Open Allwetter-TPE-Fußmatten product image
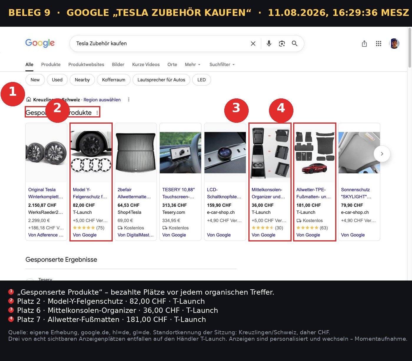This screenshot has height=361, width=412. point(315,153)
